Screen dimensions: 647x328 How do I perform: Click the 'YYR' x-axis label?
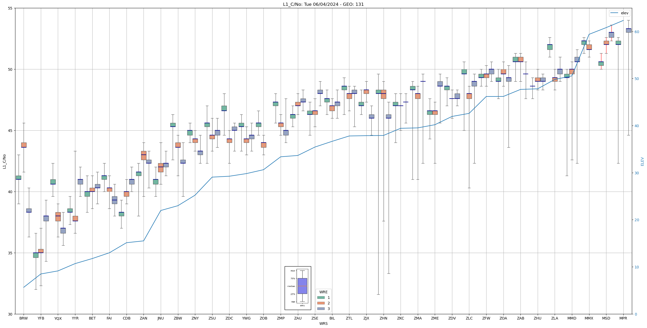point(75,318)
